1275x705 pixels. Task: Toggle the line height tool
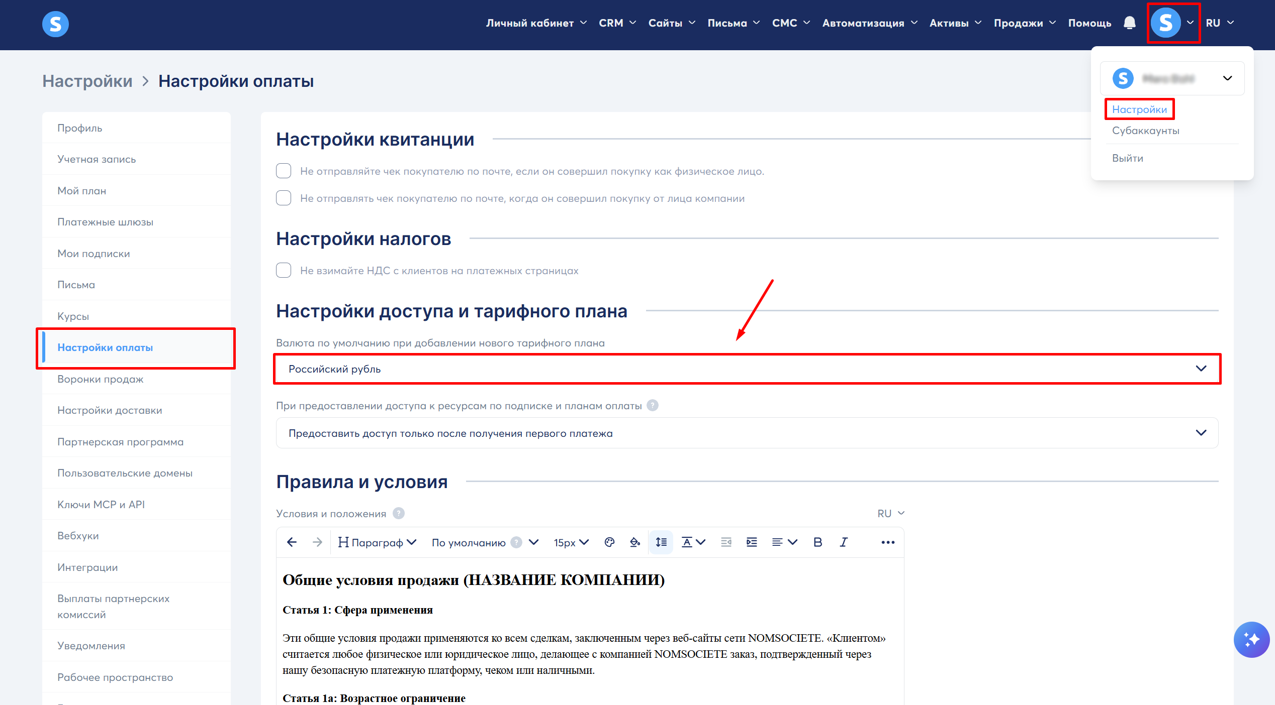[661, 542]
